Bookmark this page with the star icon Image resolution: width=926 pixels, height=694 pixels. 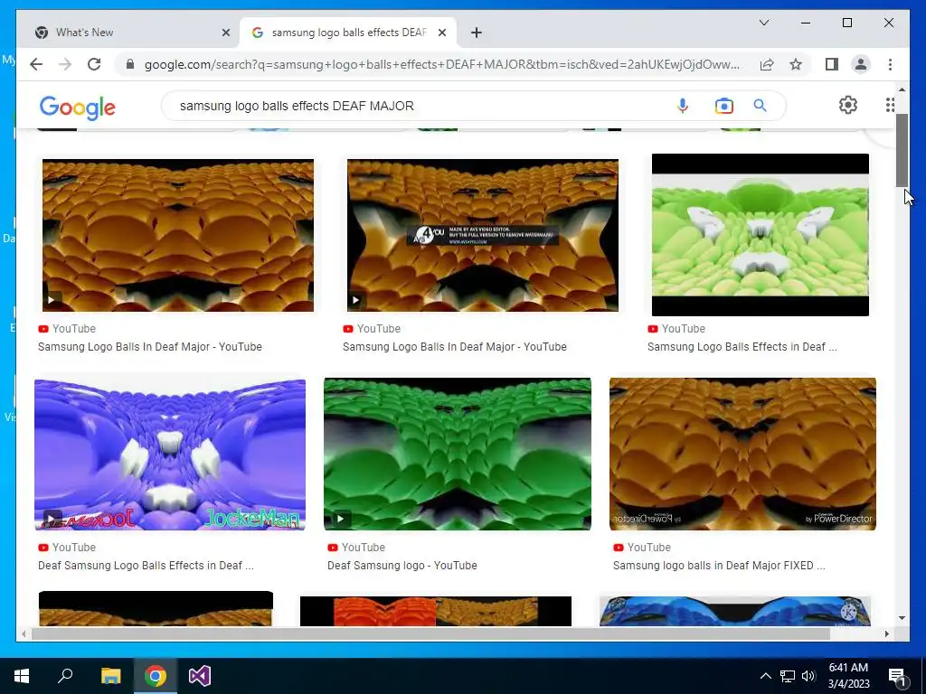coord(796,64)
